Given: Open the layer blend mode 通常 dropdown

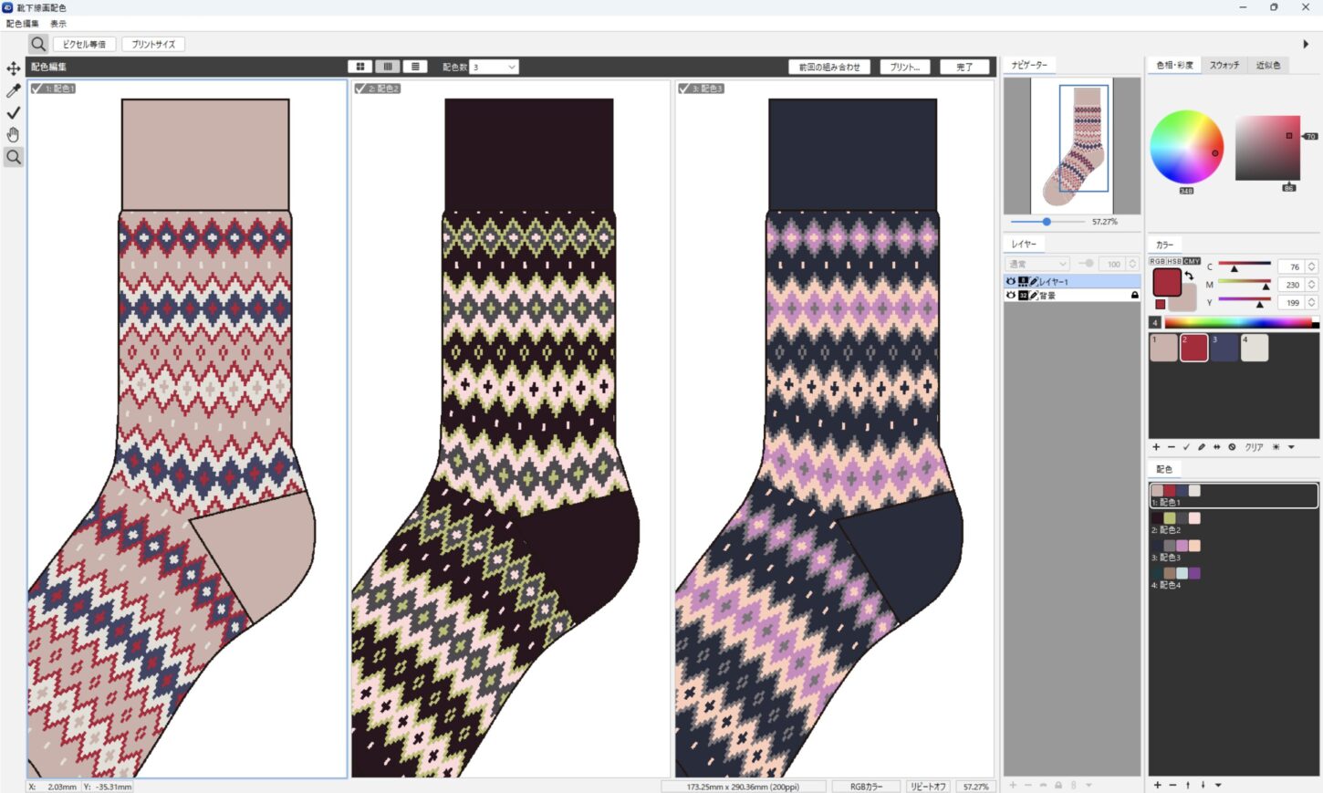Looking at the screenshot, I should pos(1037,264).
